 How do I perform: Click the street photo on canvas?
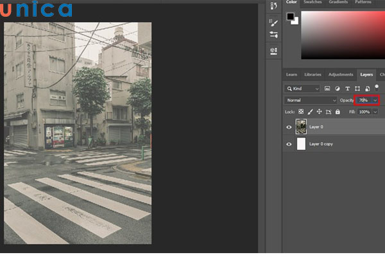(78, 133)
